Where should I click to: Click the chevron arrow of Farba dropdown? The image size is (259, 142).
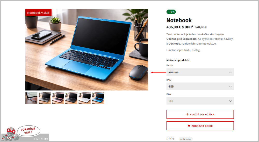click(230, 72)
